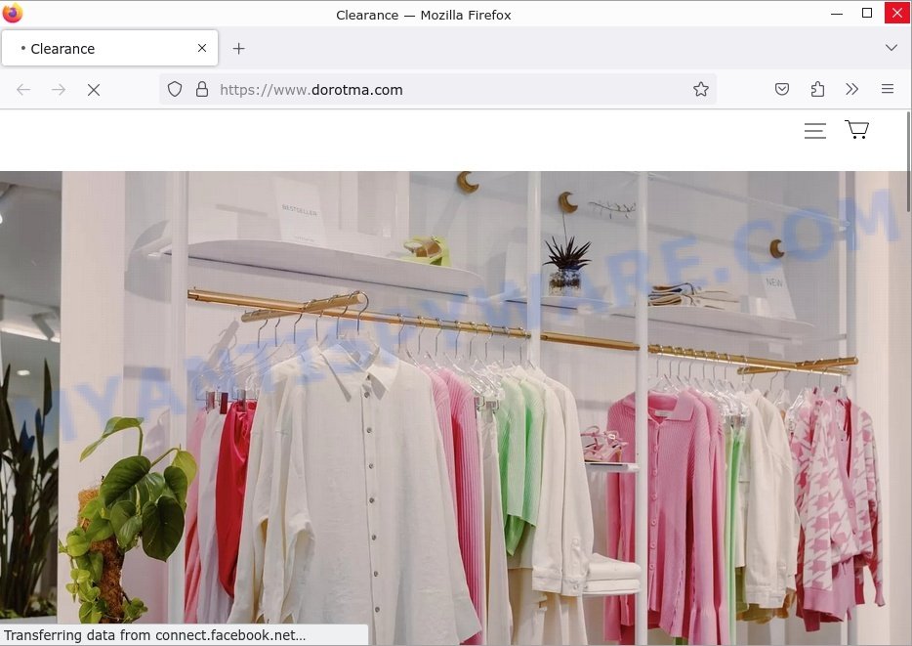912x646 pixels.
Task: Bookmark this page with star icon
Action: pos(701,89)
